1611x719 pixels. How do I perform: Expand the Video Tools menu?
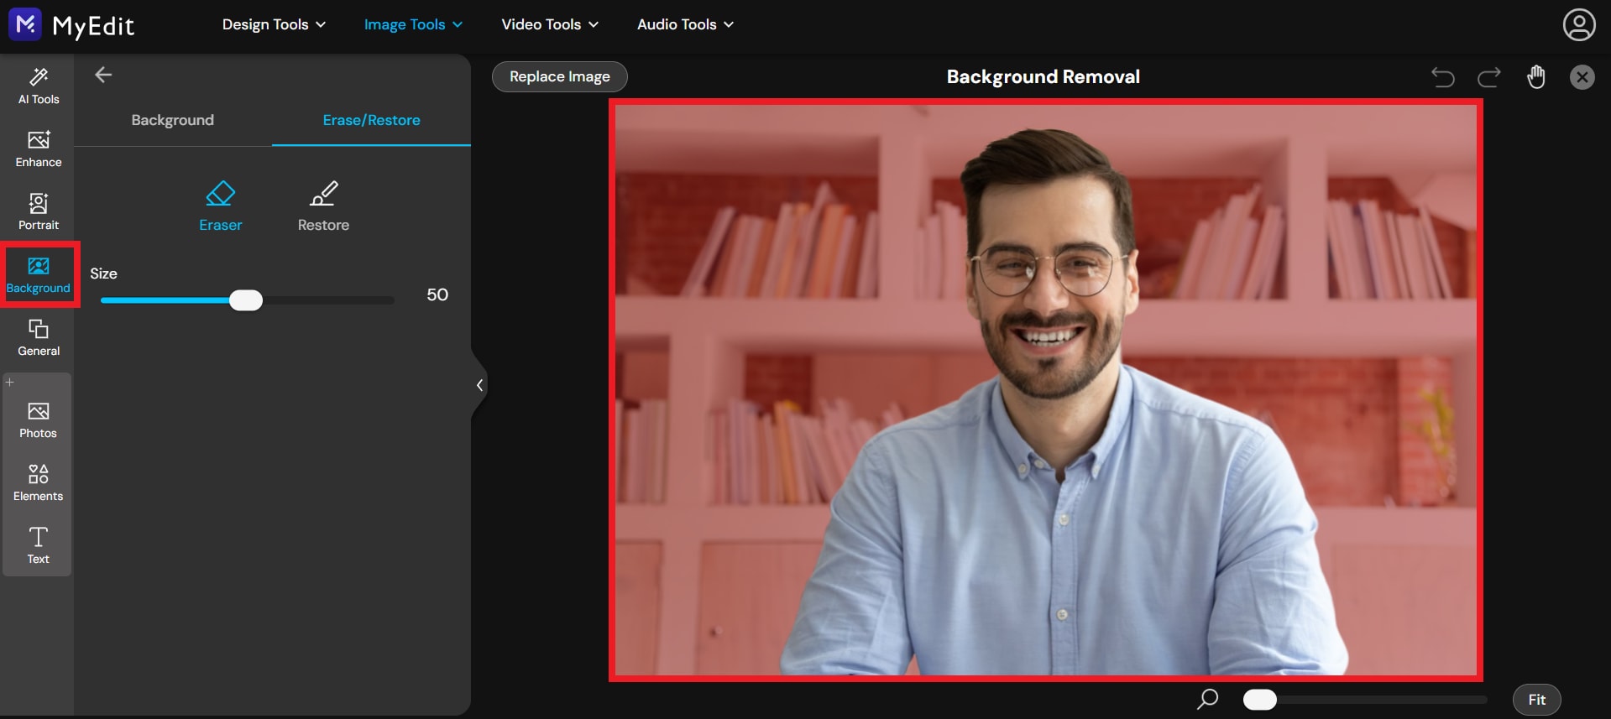[x=550, y=25]
